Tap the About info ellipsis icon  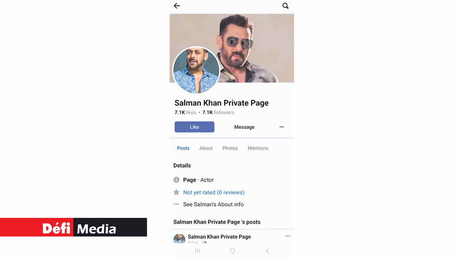tap(176, 204)
